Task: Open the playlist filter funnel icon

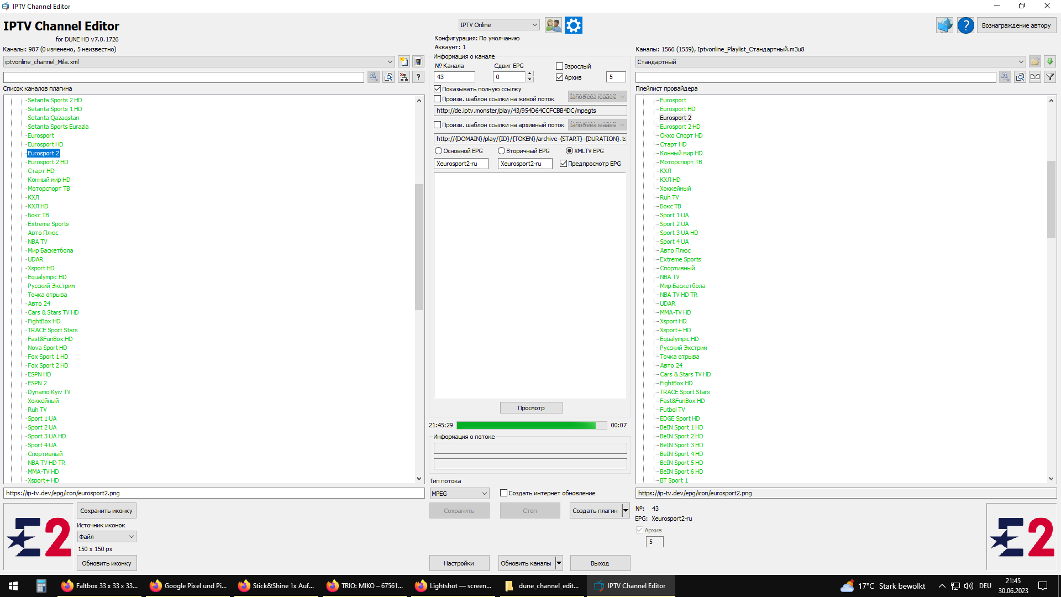Action: (x=1050, y=77)
